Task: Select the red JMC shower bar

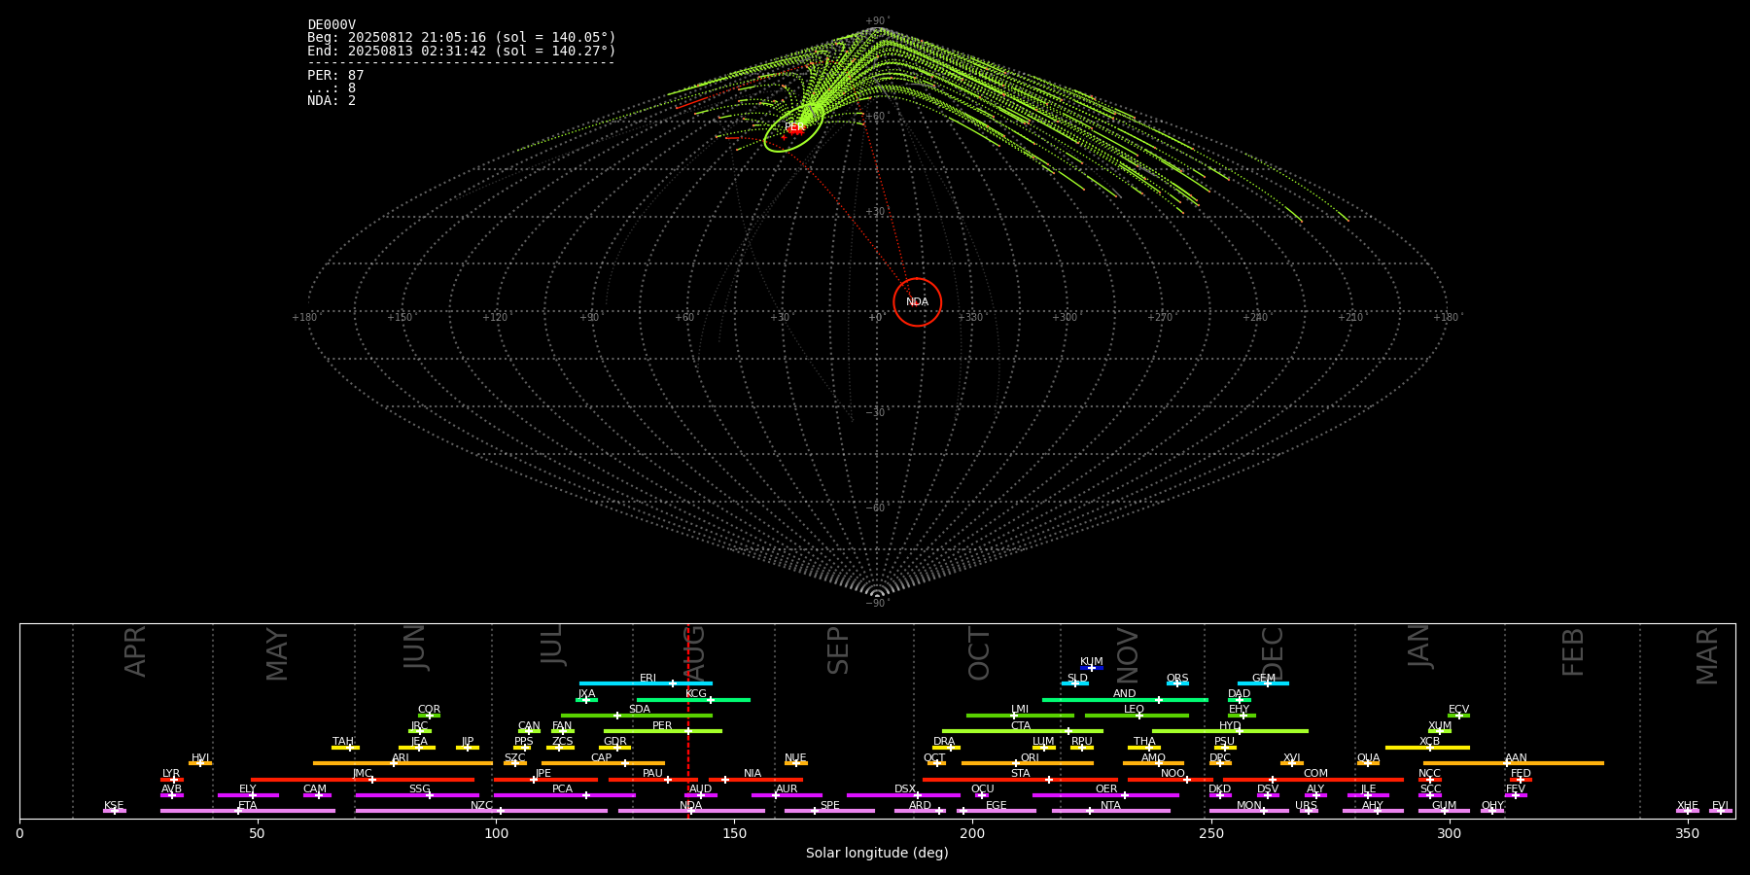Action: (x=363, y=780)
